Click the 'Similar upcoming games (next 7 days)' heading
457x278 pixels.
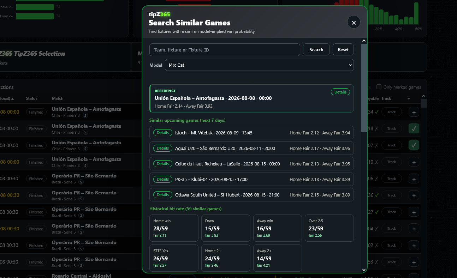tap(188, 120)
